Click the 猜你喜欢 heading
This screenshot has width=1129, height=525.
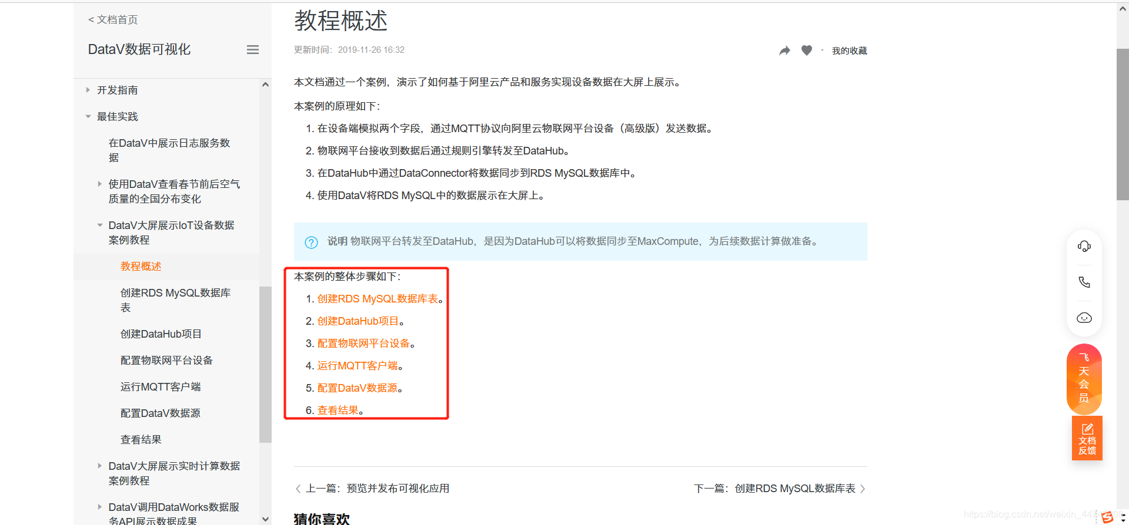tap(322, 519)
